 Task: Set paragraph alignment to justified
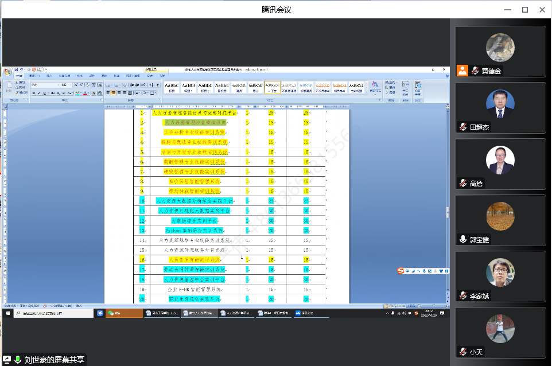[x=125, y=93]
